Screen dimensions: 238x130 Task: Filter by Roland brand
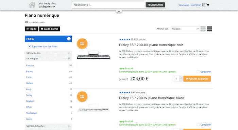[x=30, y=71]
